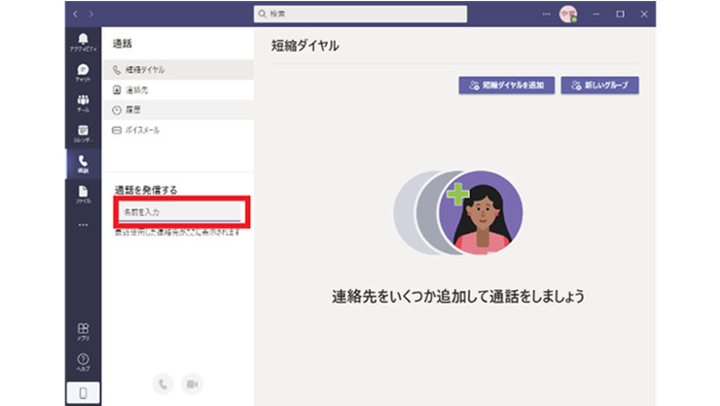Image resolution: width=720 pixels, height=406 pixels.
Task: Expand more apps via sidebar ellipsis
Action: point(83,225)
